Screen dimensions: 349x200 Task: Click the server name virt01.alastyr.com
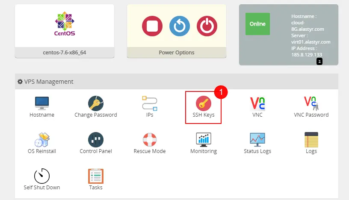pos(311,42)
